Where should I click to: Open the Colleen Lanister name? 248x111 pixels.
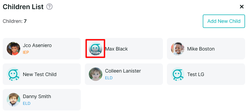tap(123, 71)
